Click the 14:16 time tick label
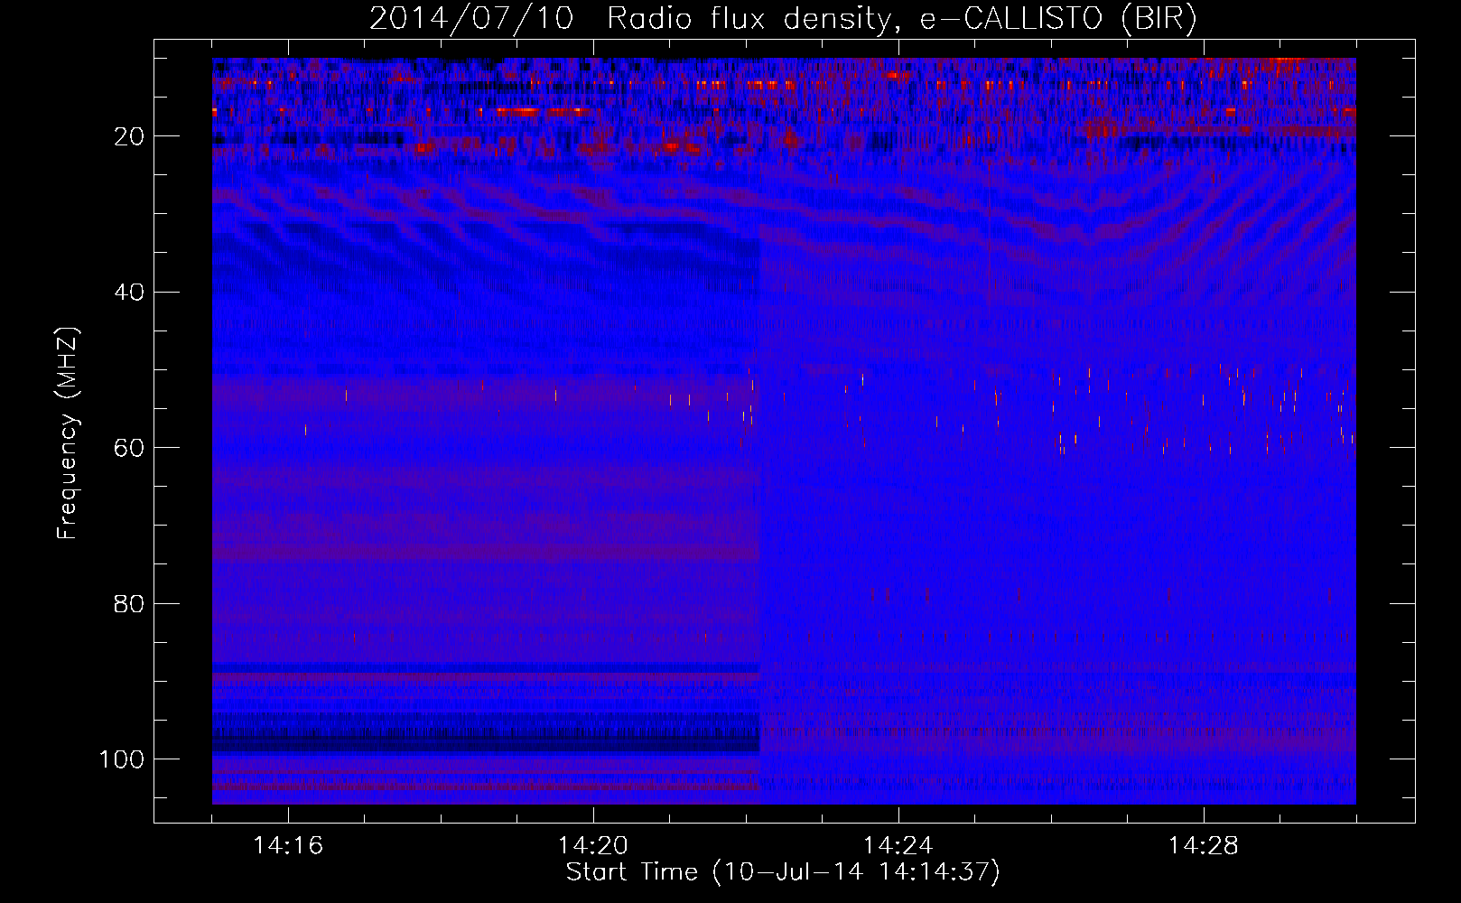 coord(288,846)
